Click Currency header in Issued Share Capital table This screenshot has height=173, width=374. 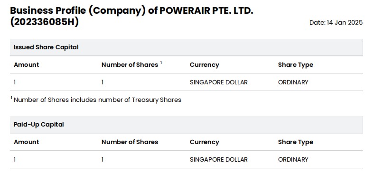click(205, 65)
